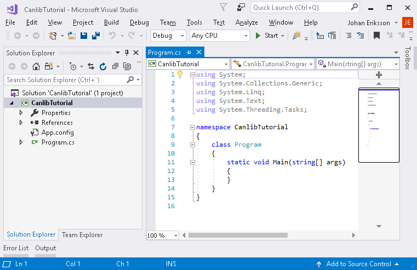The width and height of the screenshot is (417, 270).
Task: Open the File menu
Action: tap(10, 22)
